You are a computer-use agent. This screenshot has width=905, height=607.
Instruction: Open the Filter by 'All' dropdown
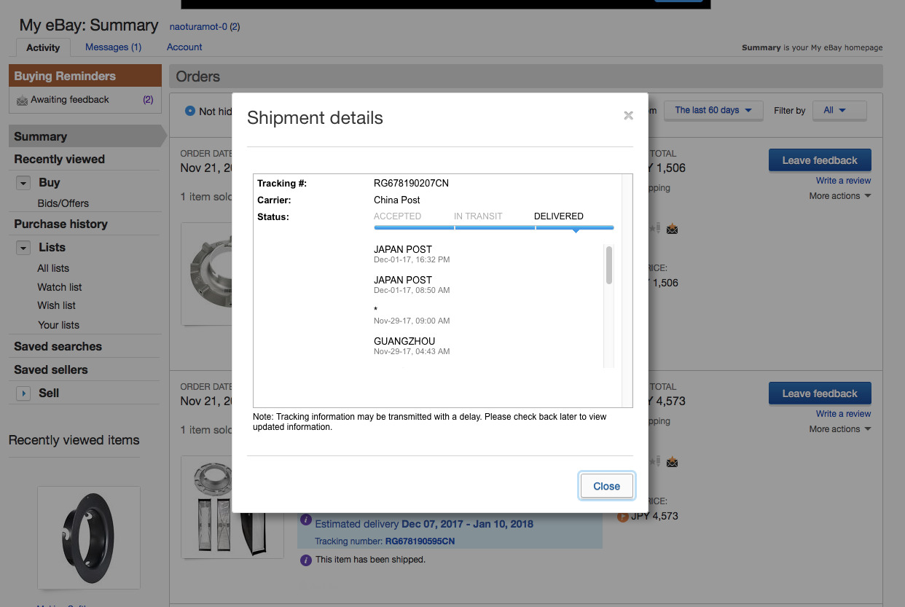click(839, 110)
